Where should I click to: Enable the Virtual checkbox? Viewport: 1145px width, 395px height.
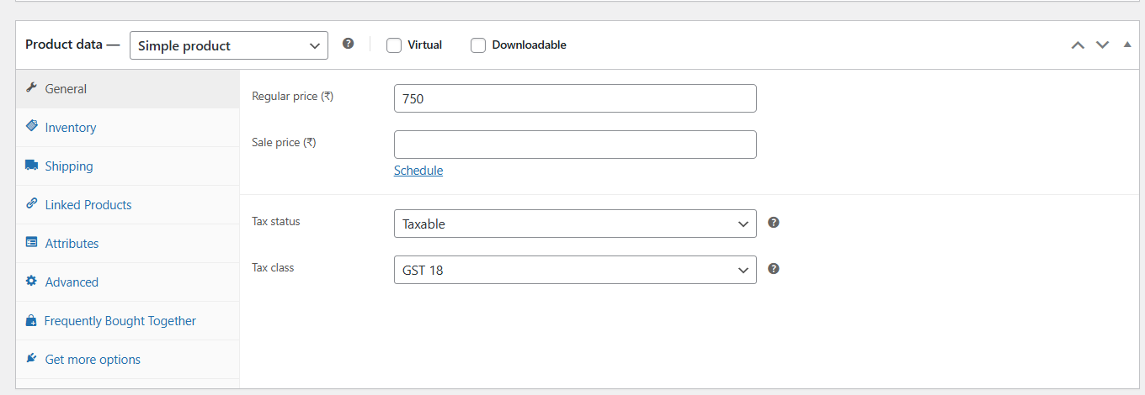coord(393,45)
